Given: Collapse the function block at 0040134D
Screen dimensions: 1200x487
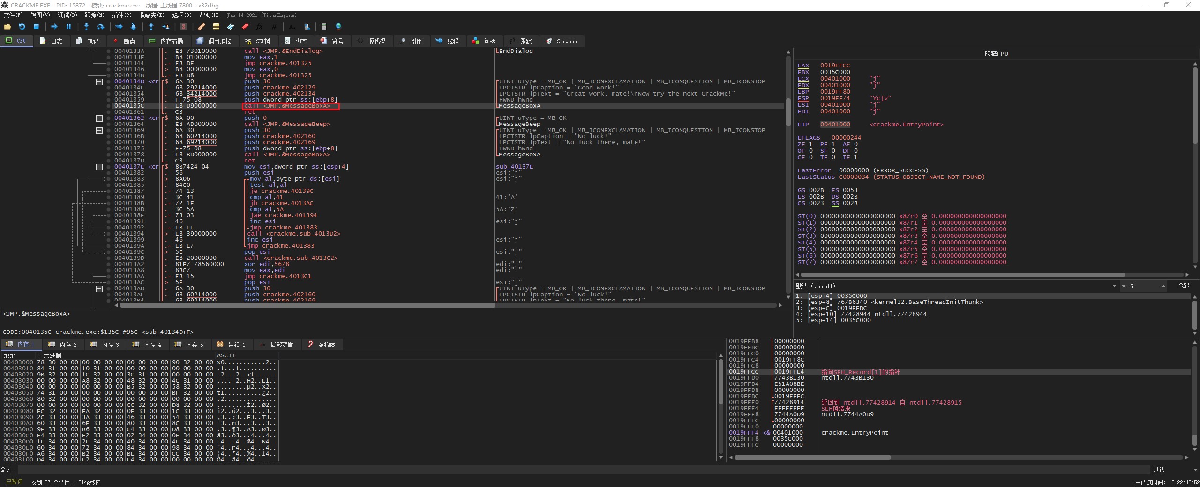Looking at the screenshot, I should (x=99, y=81).
